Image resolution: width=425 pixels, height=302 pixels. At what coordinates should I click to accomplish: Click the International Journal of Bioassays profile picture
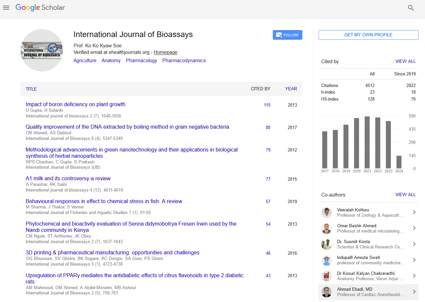pyautogui.click(x=42, y=50)
